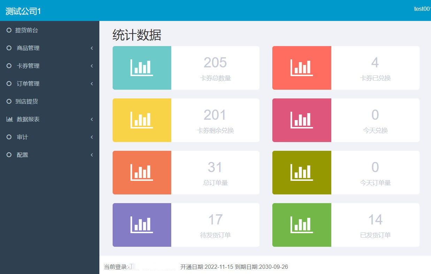
Task: Click the circle icon beside 到店提货
Action: tap(9, 102)
